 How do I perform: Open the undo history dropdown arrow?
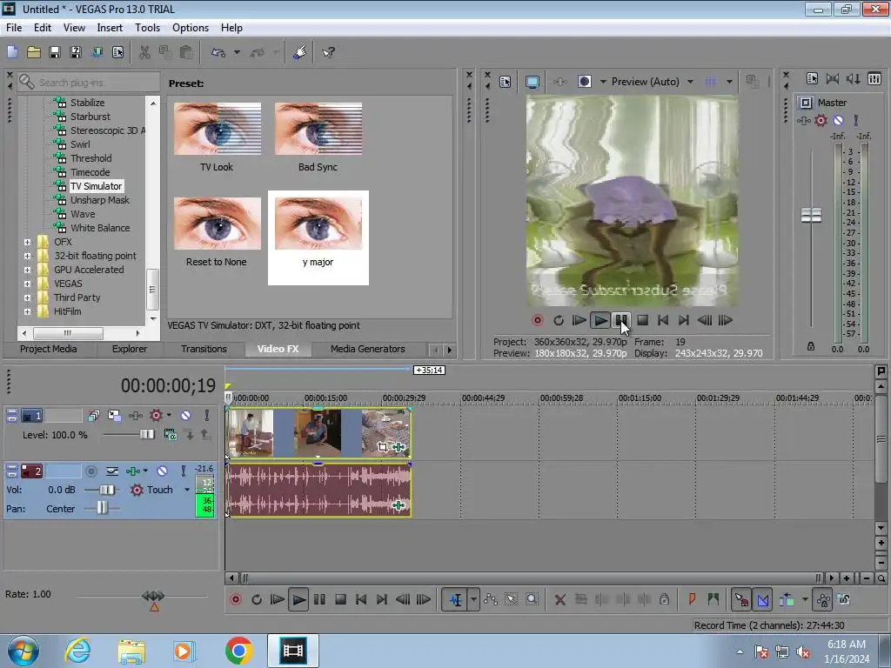click(237, 52)
